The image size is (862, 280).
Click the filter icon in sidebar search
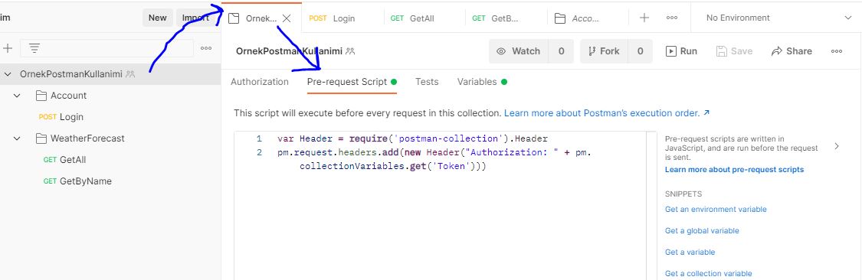pyautogui.click(x=34, y=48)
